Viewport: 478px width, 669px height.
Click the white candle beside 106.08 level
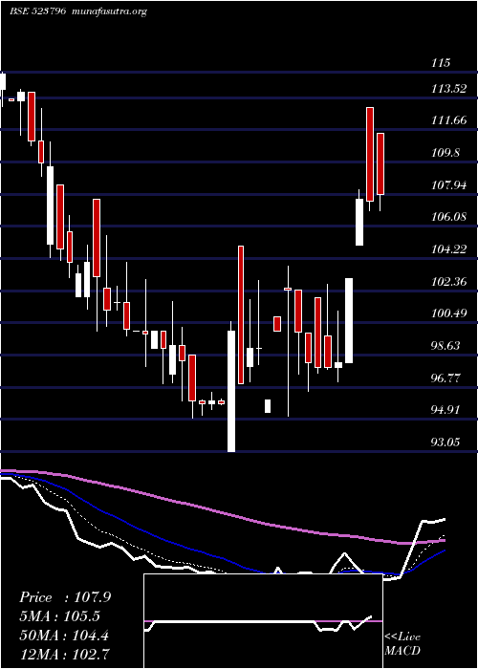point(359,222)
